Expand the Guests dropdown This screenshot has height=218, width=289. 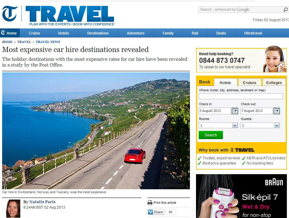pos(260,125)
